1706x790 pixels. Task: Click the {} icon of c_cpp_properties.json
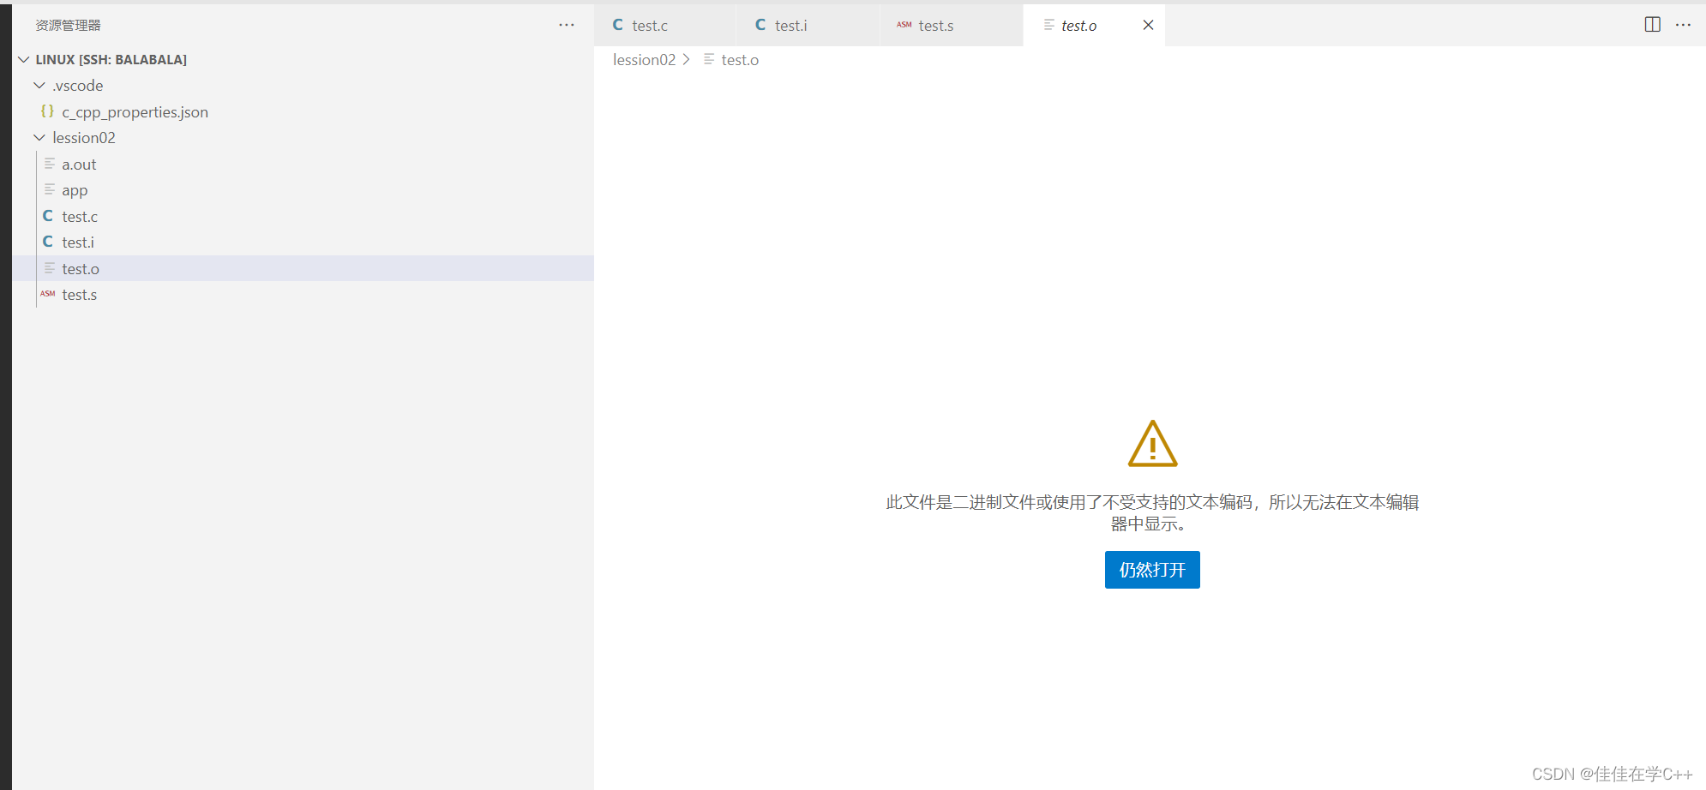coord(47,111)
